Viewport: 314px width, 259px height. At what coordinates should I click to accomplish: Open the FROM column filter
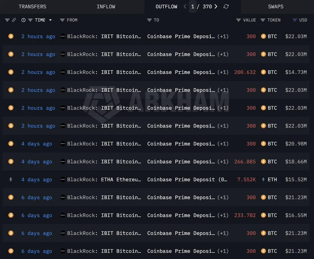point(62,20)
